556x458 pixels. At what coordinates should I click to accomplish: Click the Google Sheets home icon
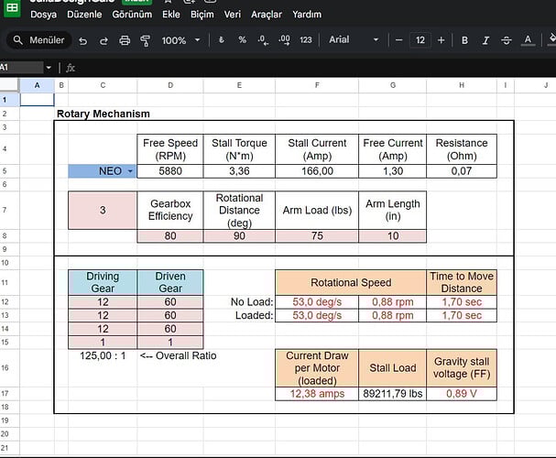(12, 8)
